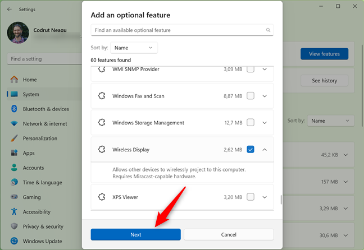Image resolution: width=364 pixels, height=250 pixels.
Task: Expand the 157 MB feature row
Action: (x=345, y=182)
